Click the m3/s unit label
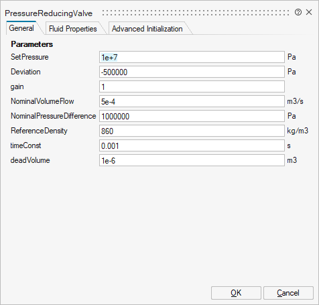Viewport: 319px width, 305px height. [295, 101]
